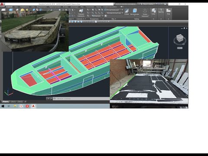The width and height of the screenshot is (208, 156).
Task: Click the red circular app icon on taskbar
Action: (27, 106)
